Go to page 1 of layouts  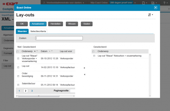tap(19, 91)
